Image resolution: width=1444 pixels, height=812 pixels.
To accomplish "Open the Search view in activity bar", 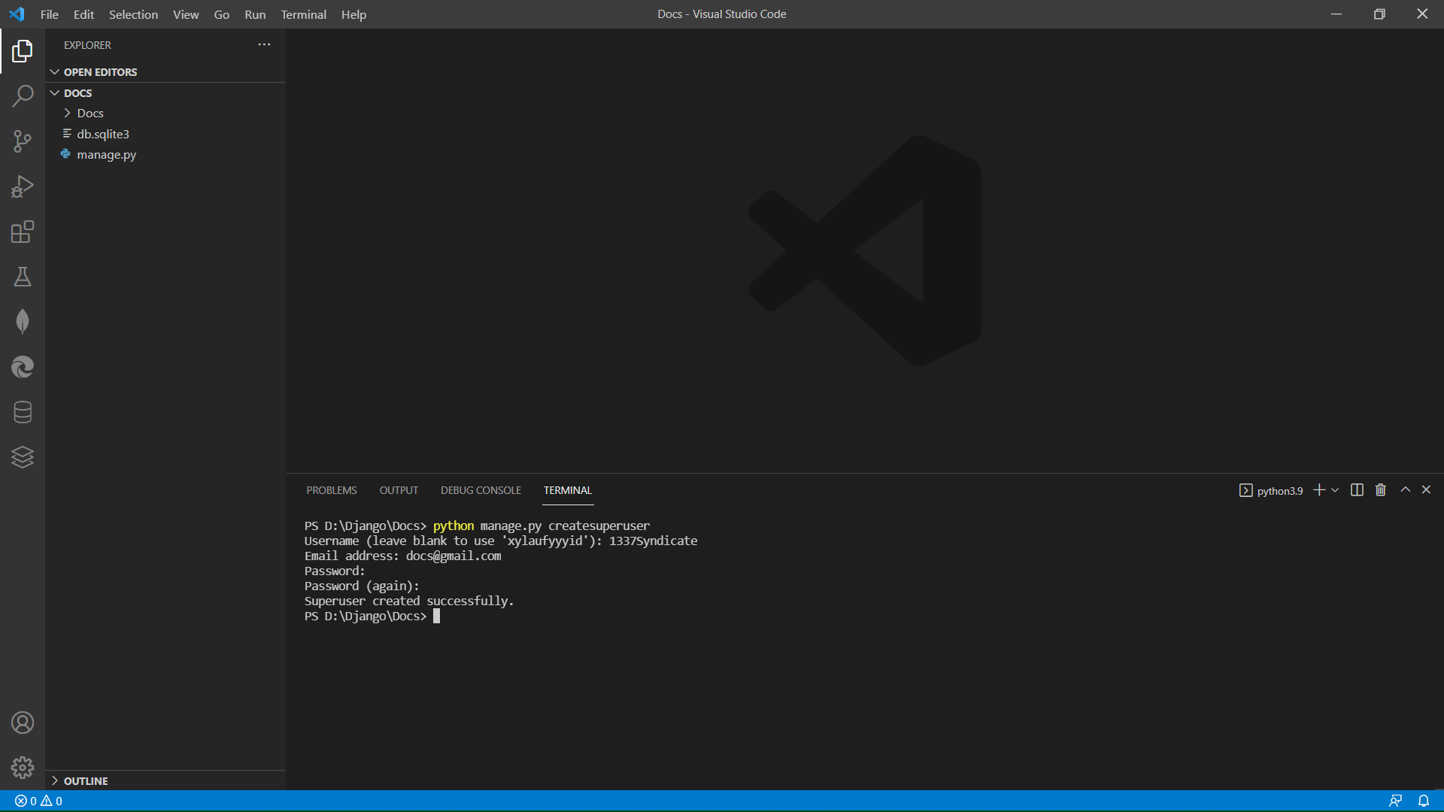I will pos(23,96).
